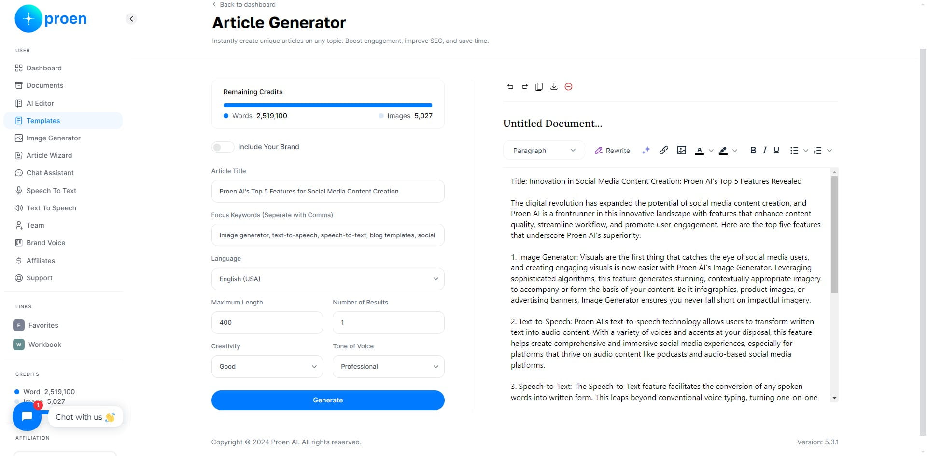Open the Paragraph style dropdown
The height and width of the screenshot is (456, 927).
(544, 151)
